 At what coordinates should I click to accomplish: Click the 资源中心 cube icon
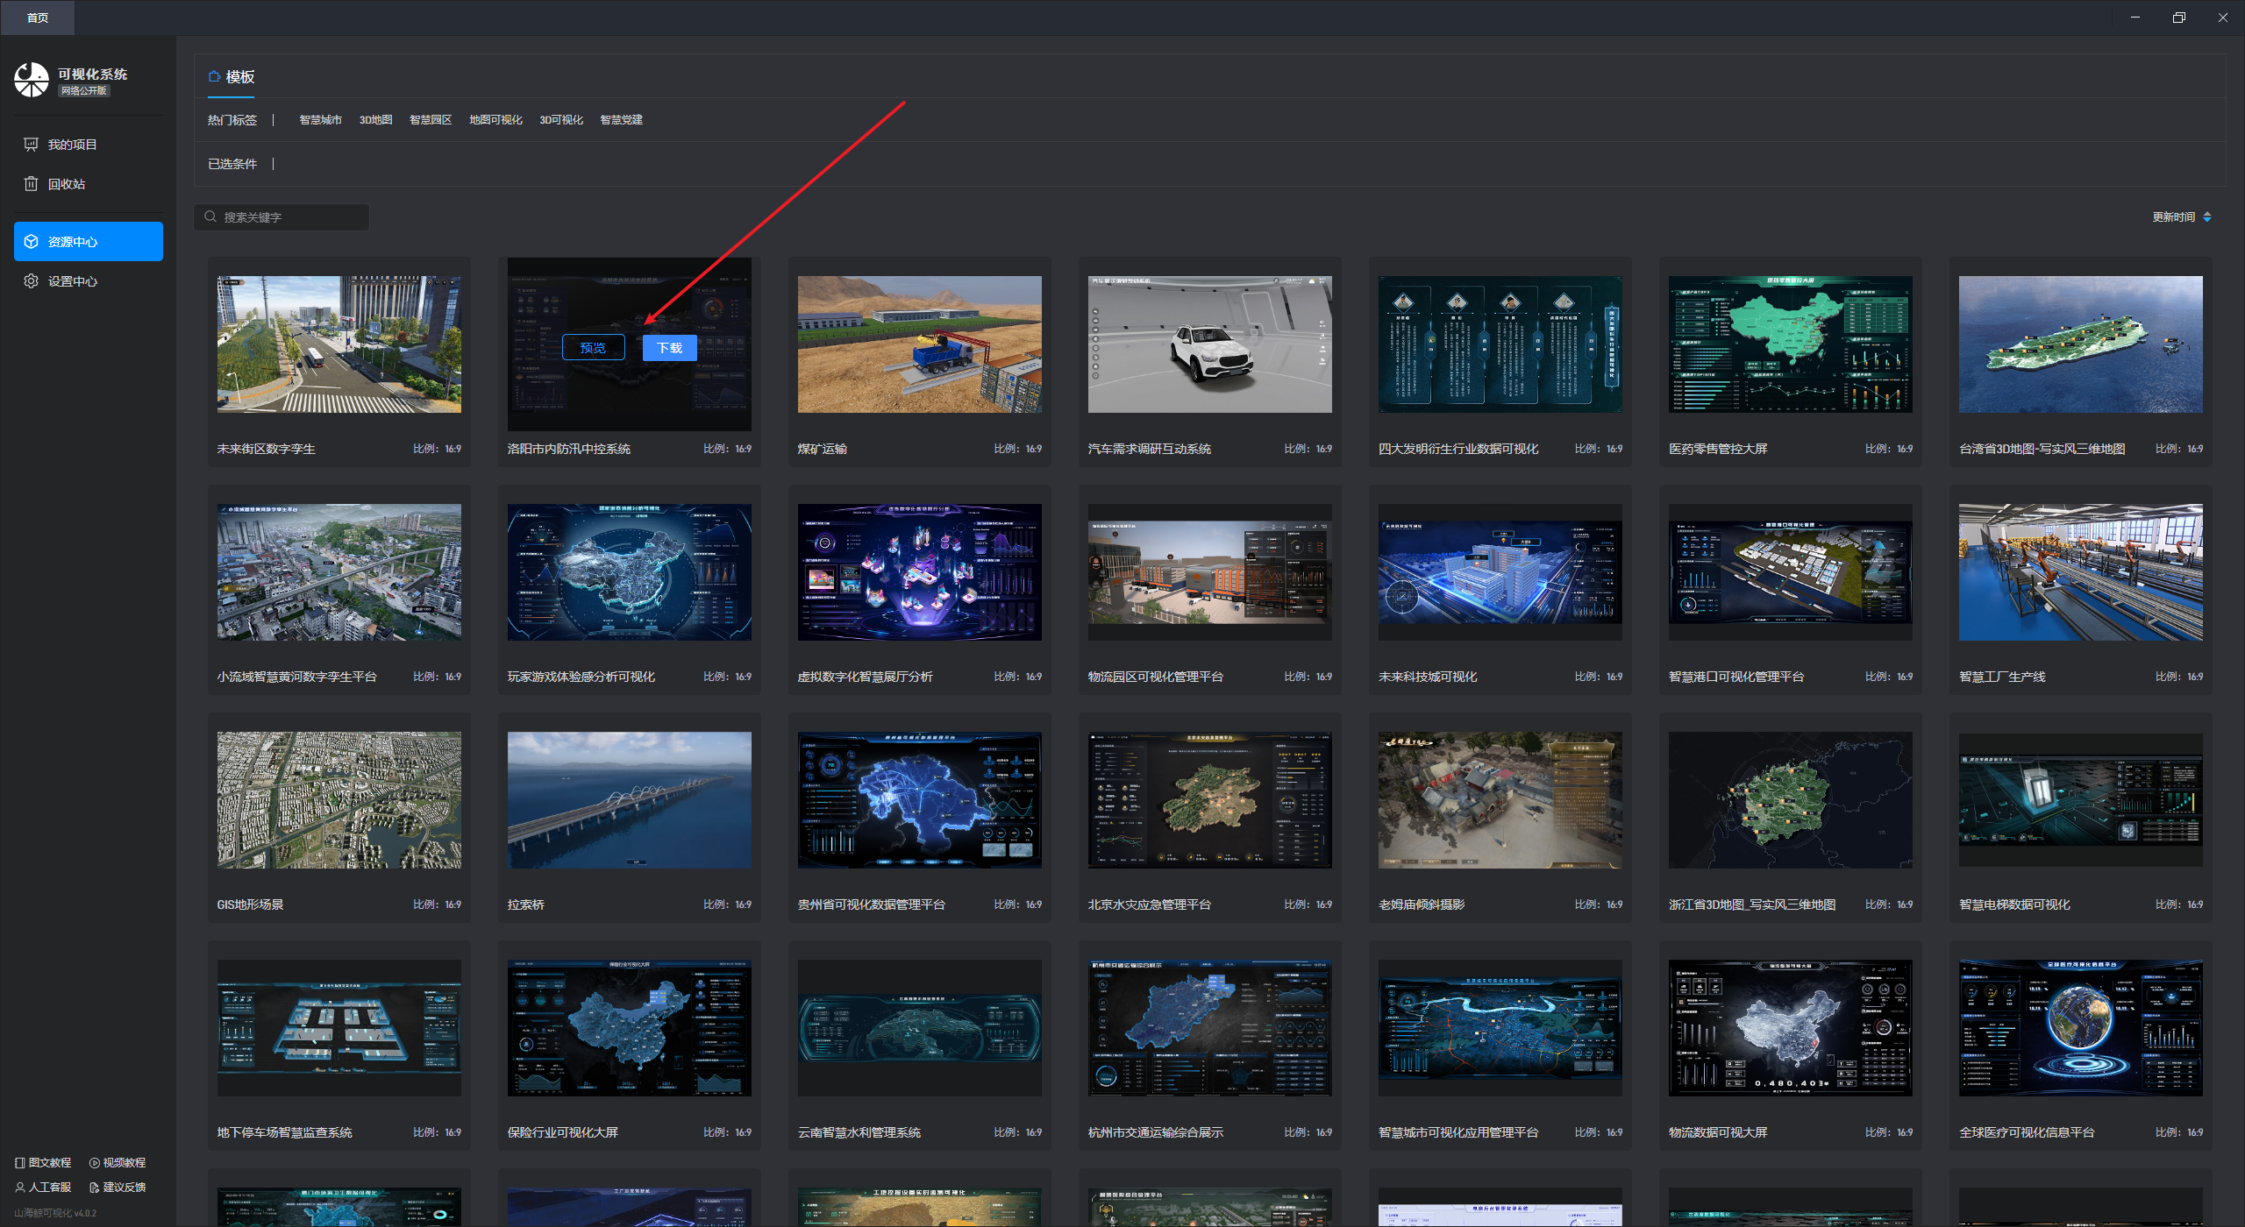31,242
